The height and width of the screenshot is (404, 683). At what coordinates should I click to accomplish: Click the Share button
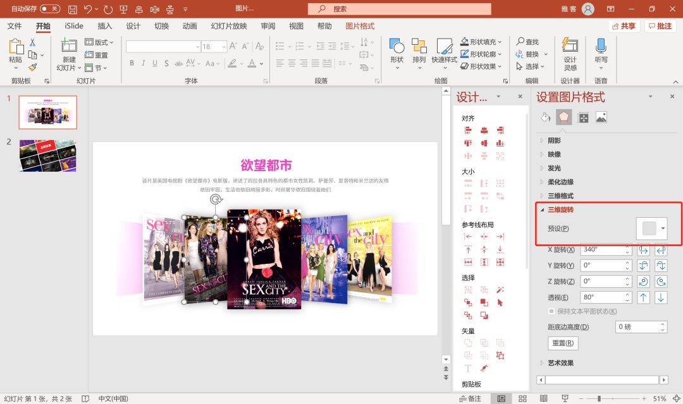coord(624,26)
